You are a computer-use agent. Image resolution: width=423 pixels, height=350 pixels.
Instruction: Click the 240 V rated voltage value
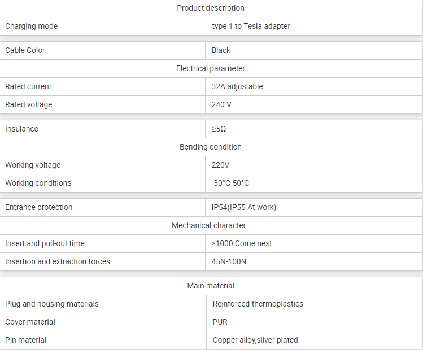tap(221, 104)
